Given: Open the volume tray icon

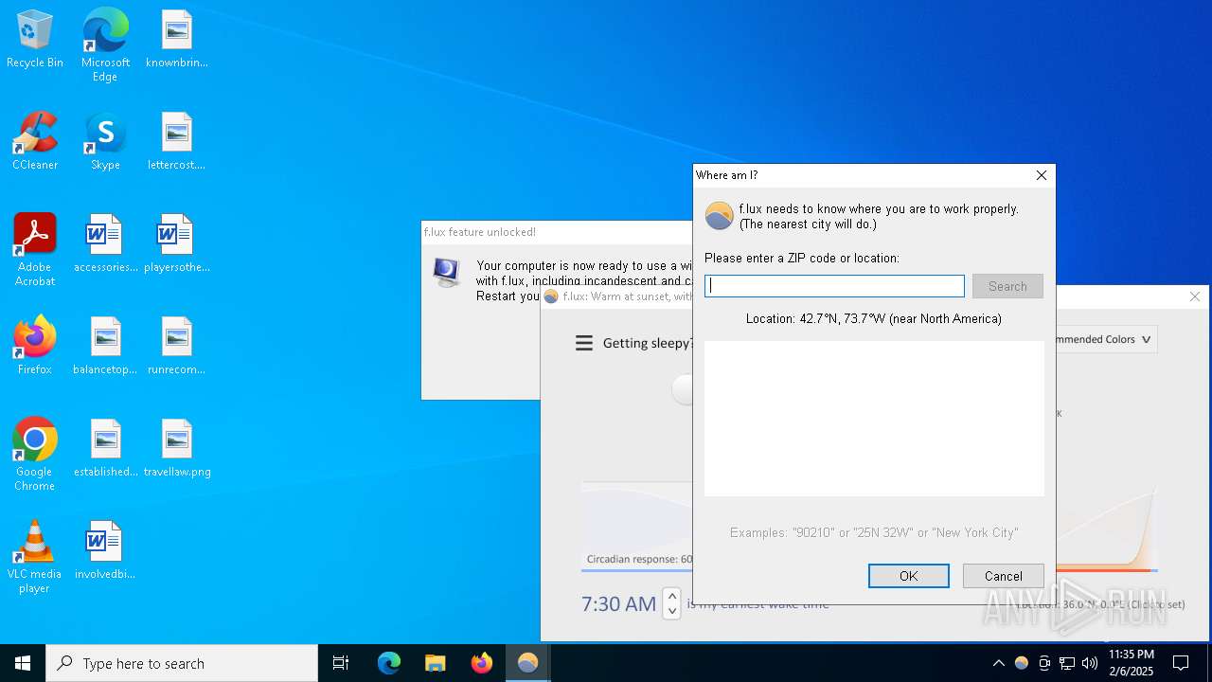Looking at the screenshot, I should click(1090, 663).
